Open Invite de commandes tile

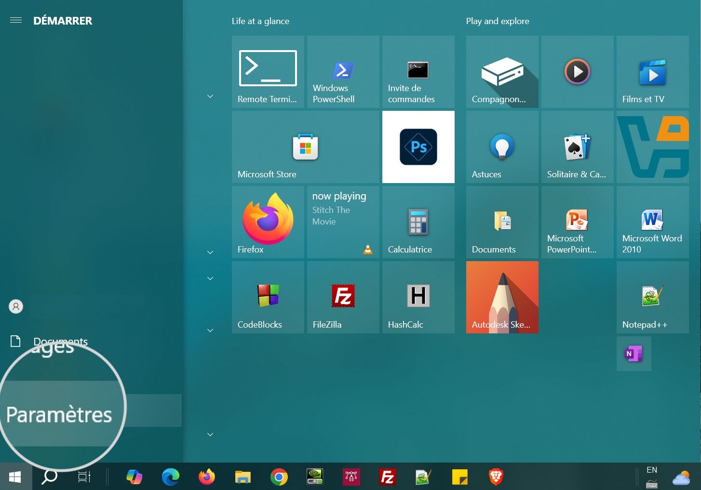(x=418, y=72)
